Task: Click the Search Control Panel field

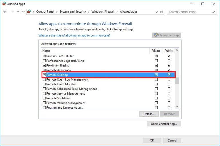Action: point(189,12)
